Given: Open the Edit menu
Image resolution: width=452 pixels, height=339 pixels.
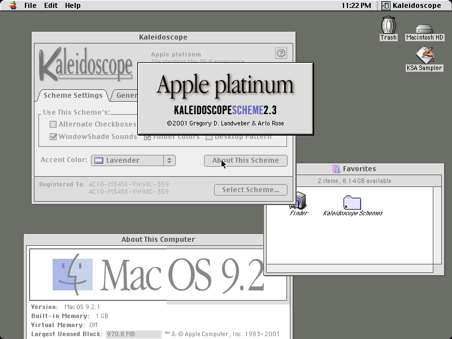Looking at the screenshot, I should 51,6.
